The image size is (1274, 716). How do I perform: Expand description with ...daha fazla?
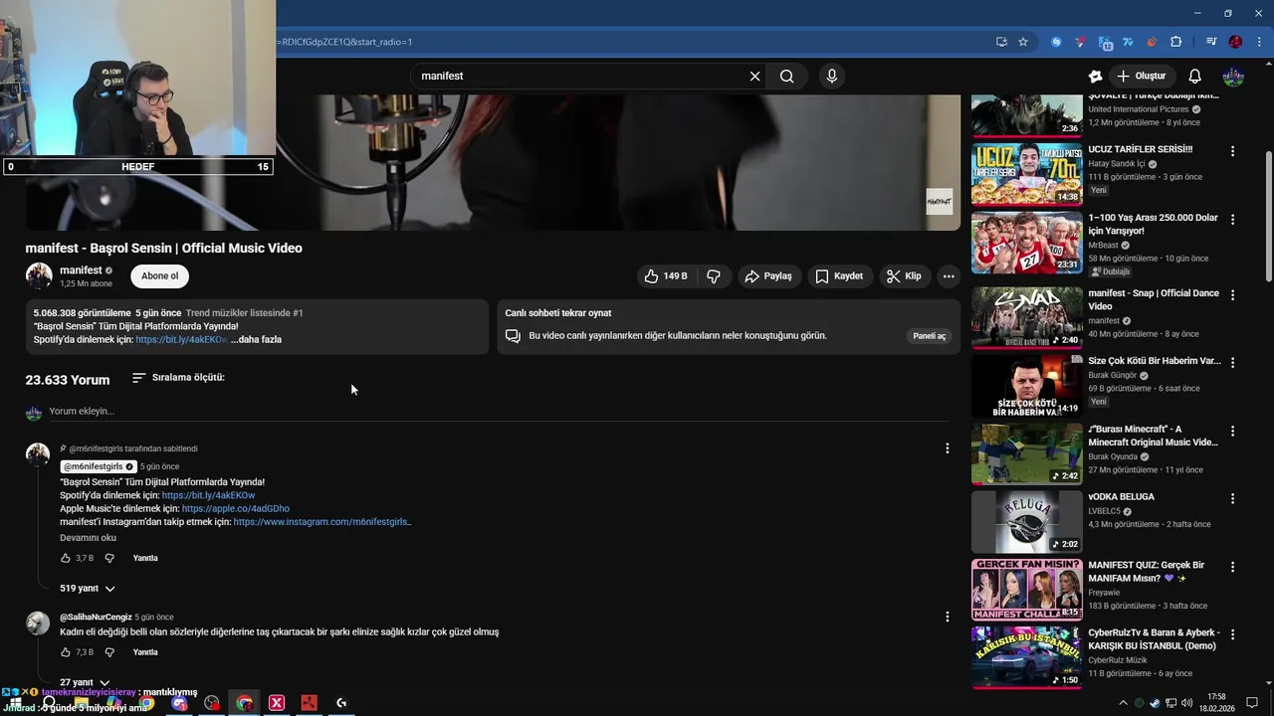(x=256, y=340)
